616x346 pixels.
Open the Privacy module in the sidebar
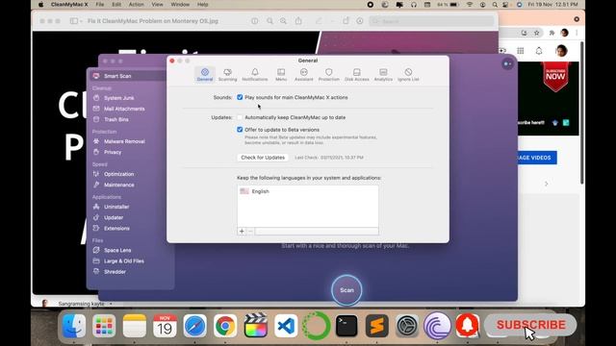click(x=113, y=152)
